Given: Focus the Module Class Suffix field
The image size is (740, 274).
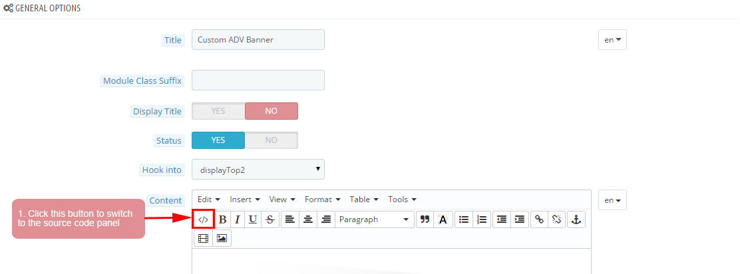Looking at the screenshot, I should (258, 80).
